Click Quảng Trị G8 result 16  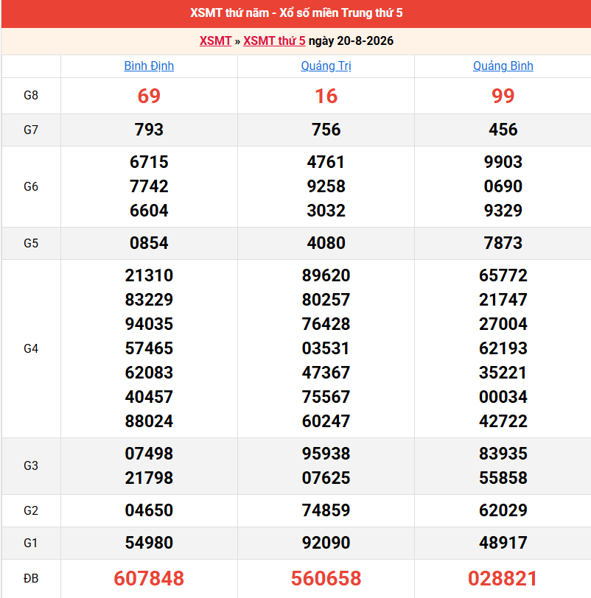point(326,96)
